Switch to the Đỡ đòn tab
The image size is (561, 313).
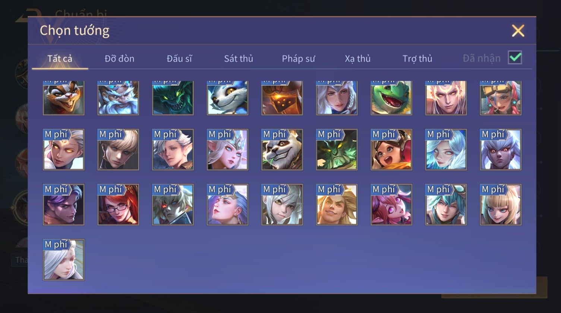pyautogui.click(x=119, y=58)
